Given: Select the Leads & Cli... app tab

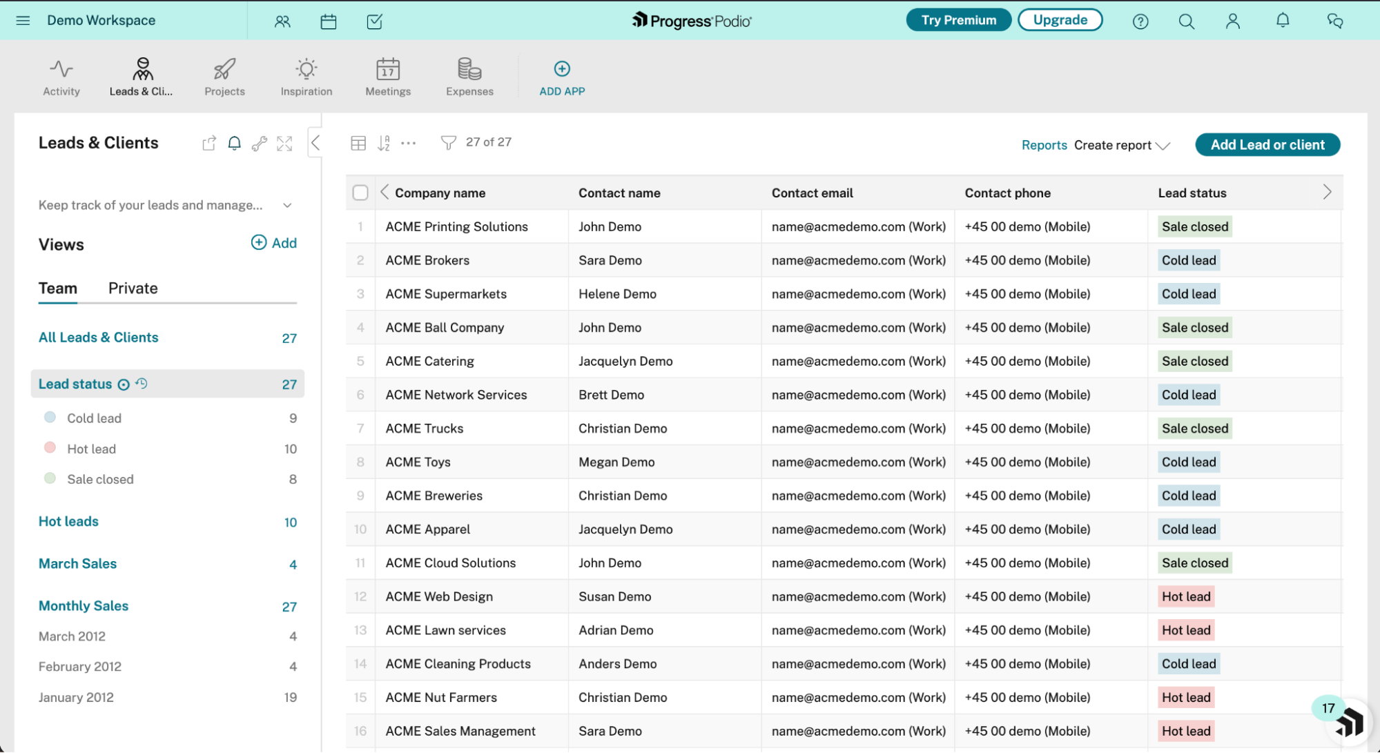Looking at the screenshot, I should pos(142,77).
